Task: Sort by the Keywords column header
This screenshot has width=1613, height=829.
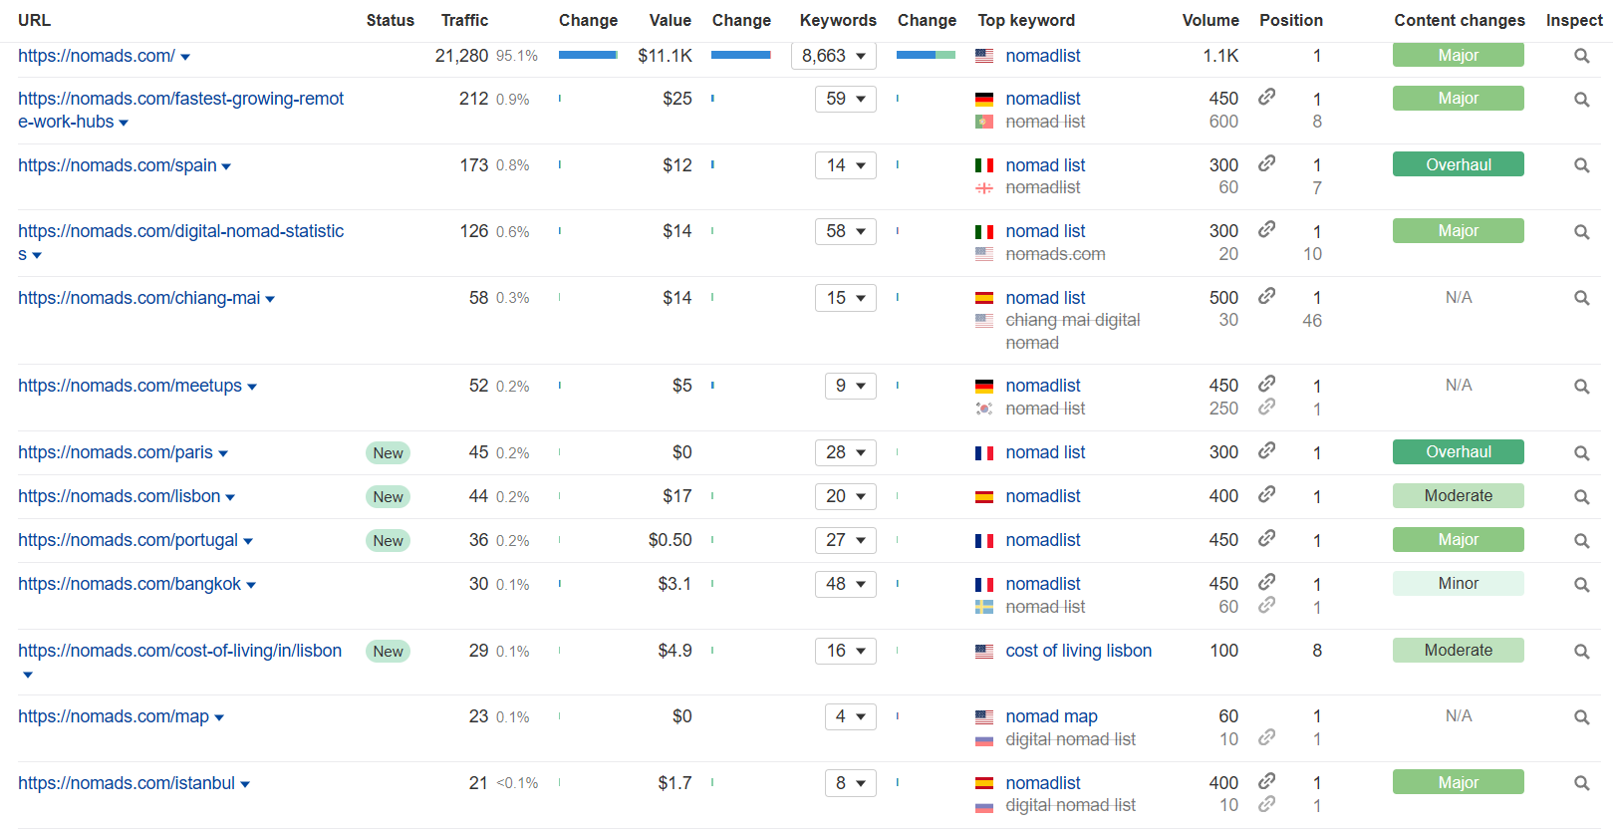Action: pos(838,20)
